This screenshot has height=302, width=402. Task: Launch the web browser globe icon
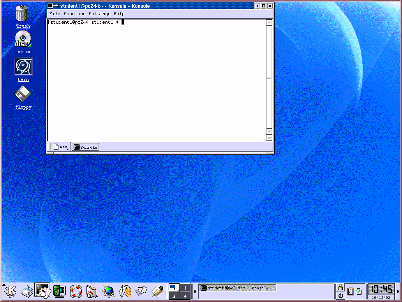[108, 291]
